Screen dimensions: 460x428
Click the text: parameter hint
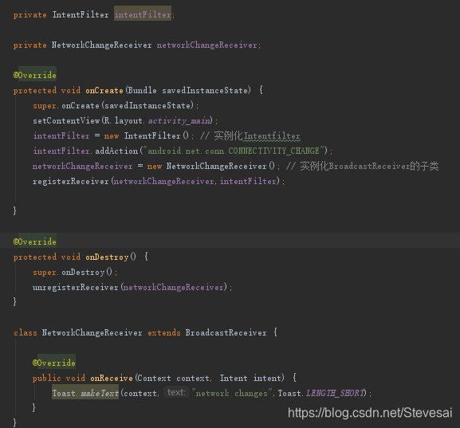176,392
